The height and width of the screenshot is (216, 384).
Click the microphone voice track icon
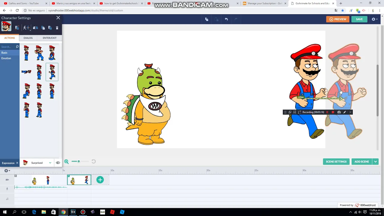[7, 189]
